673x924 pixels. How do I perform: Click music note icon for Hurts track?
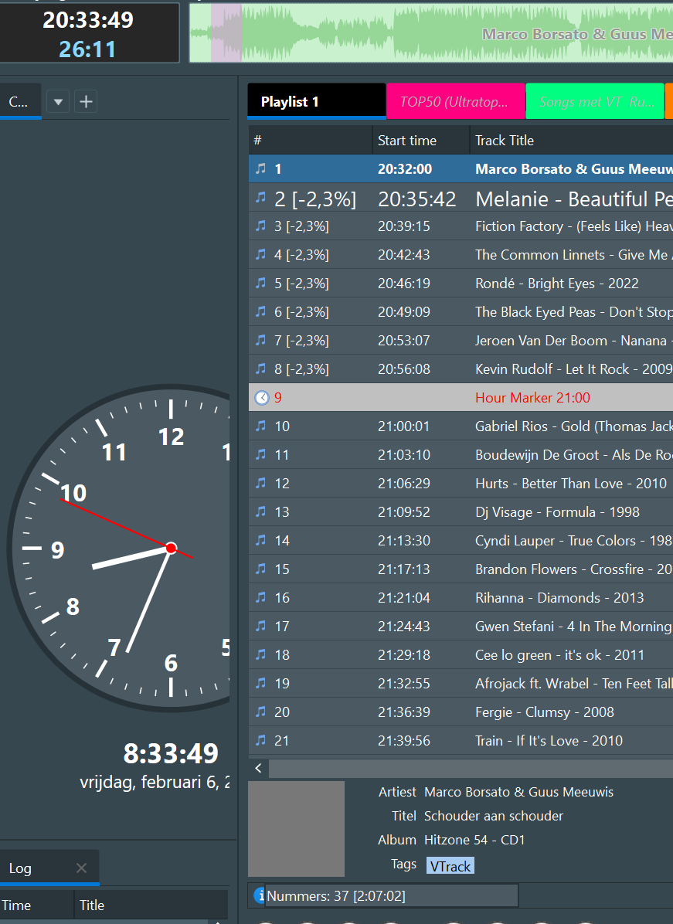261,483
